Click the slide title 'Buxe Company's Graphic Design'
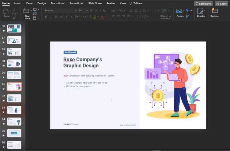 tap(83, 63)
